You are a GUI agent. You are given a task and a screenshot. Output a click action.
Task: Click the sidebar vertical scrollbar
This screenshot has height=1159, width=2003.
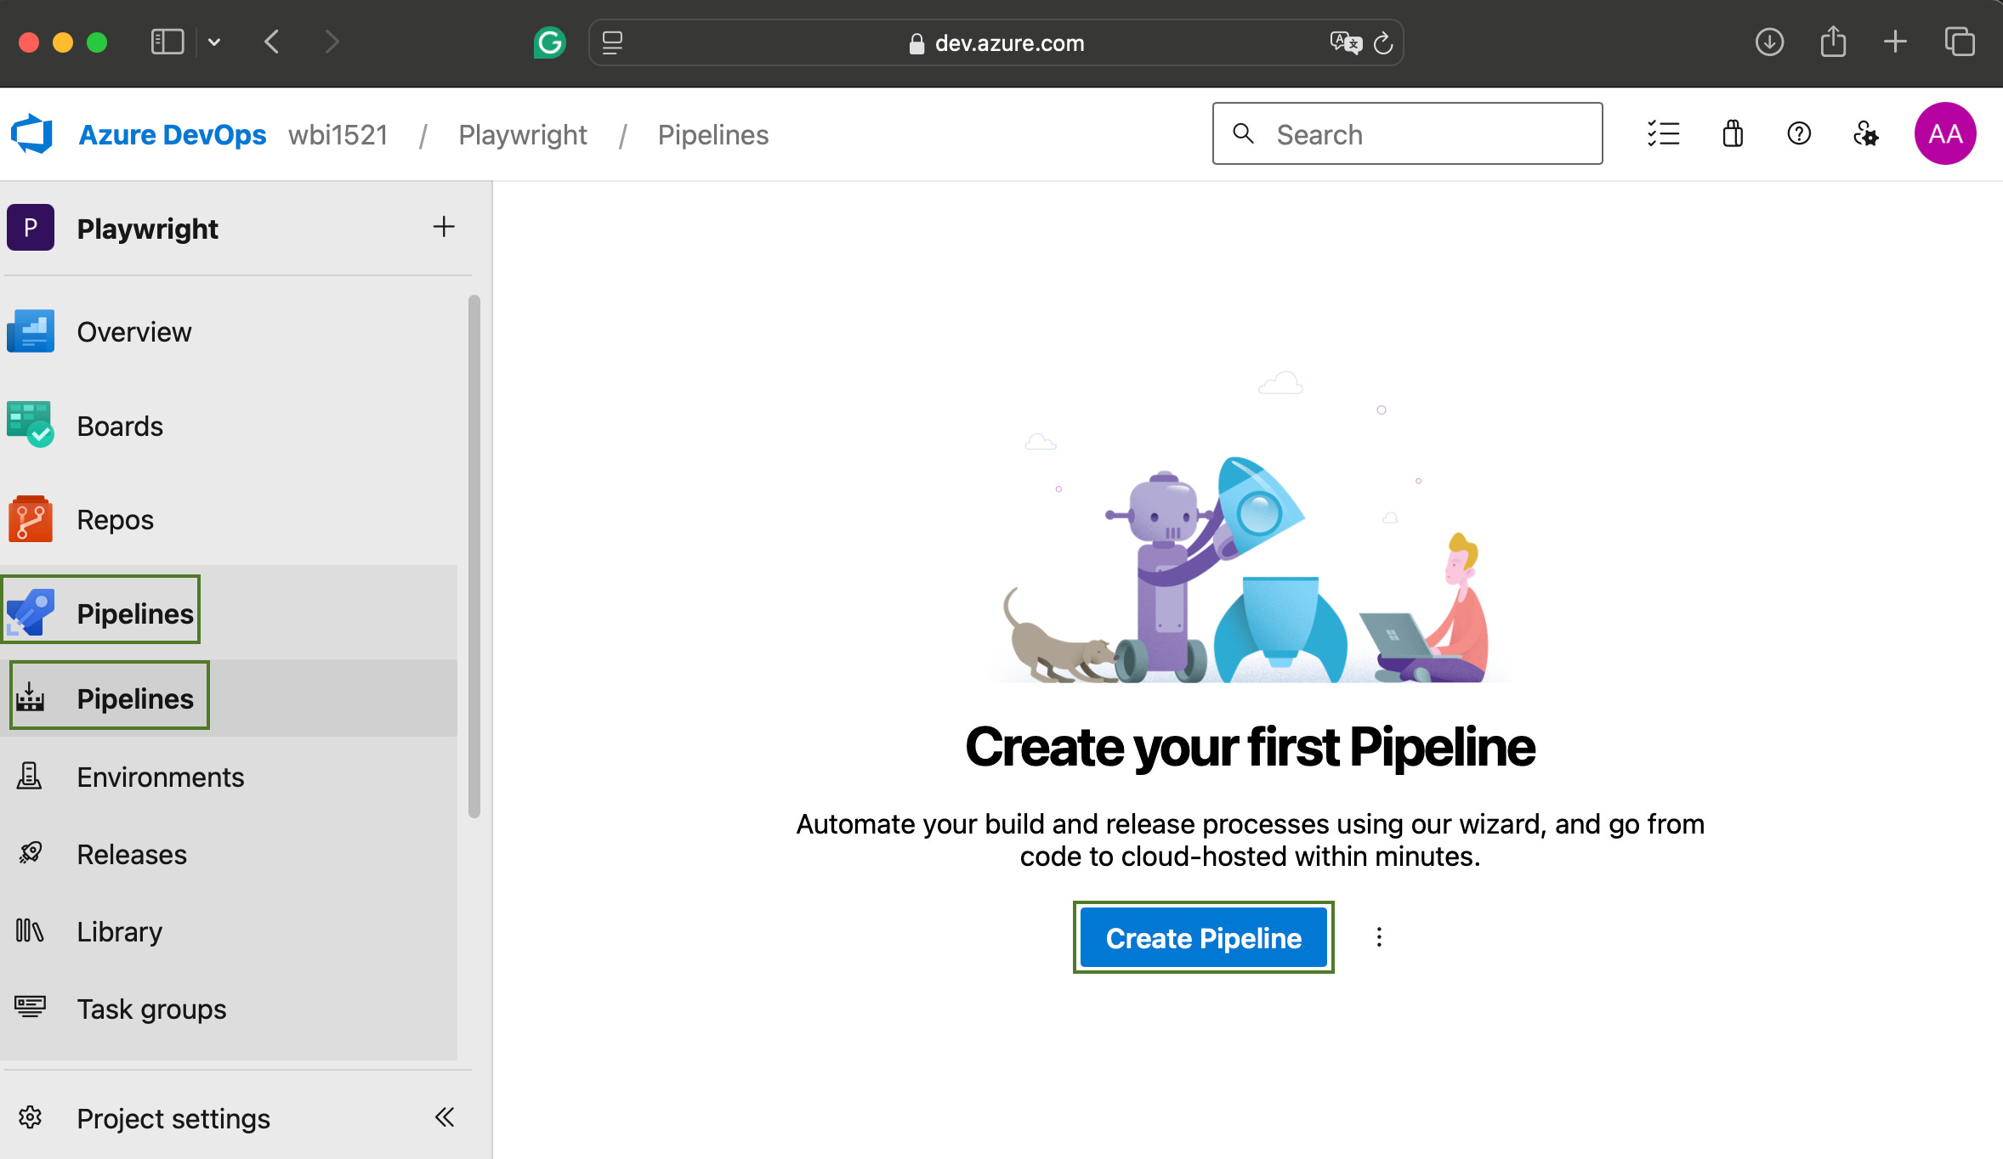coord(474,557)
